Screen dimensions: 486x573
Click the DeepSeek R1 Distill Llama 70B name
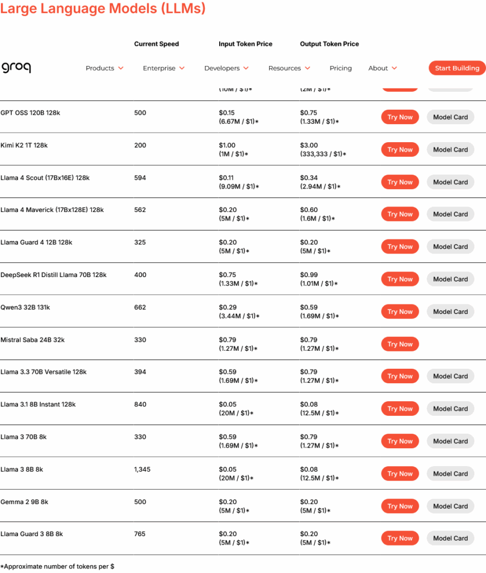[x=53, y=275]
